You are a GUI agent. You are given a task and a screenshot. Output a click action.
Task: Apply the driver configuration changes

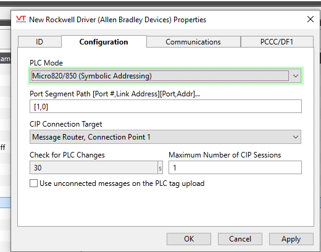click(291, 239)
